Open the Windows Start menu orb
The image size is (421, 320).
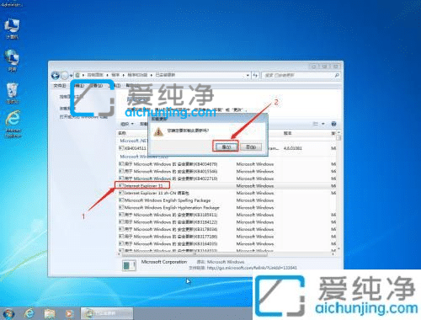pyautogui.click(x=8, y=313)
